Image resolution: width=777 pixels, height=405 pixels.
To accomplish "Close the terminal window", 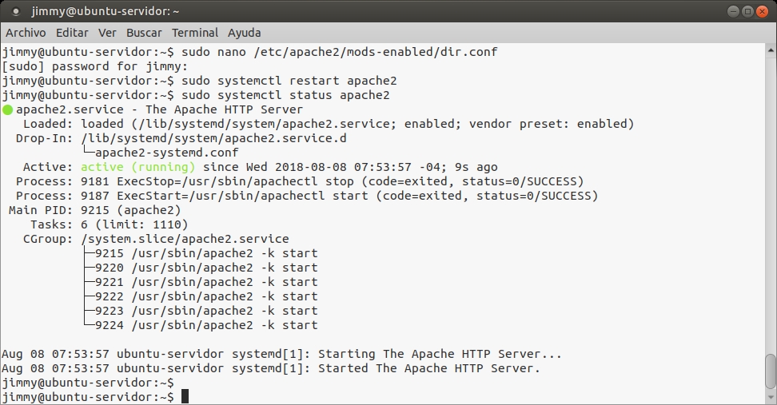I will click(x=762, y=11).
